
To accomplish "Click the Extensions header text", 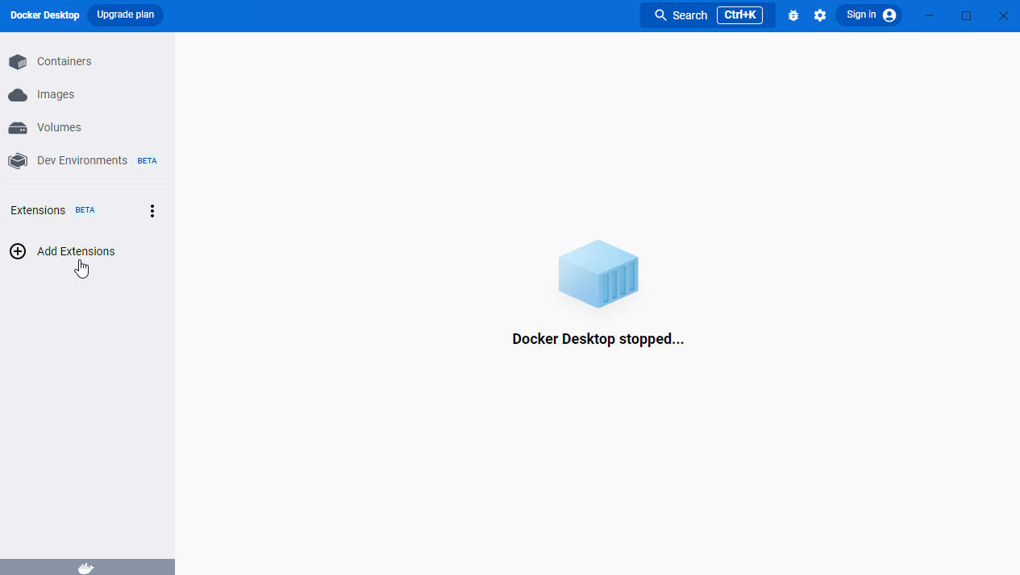I will tap(38, 210).
